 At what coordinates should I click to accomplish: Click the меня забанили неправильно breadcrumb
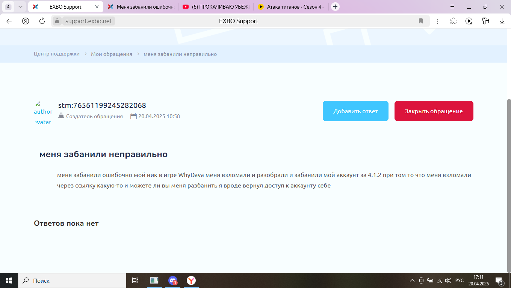coord(180,54)
